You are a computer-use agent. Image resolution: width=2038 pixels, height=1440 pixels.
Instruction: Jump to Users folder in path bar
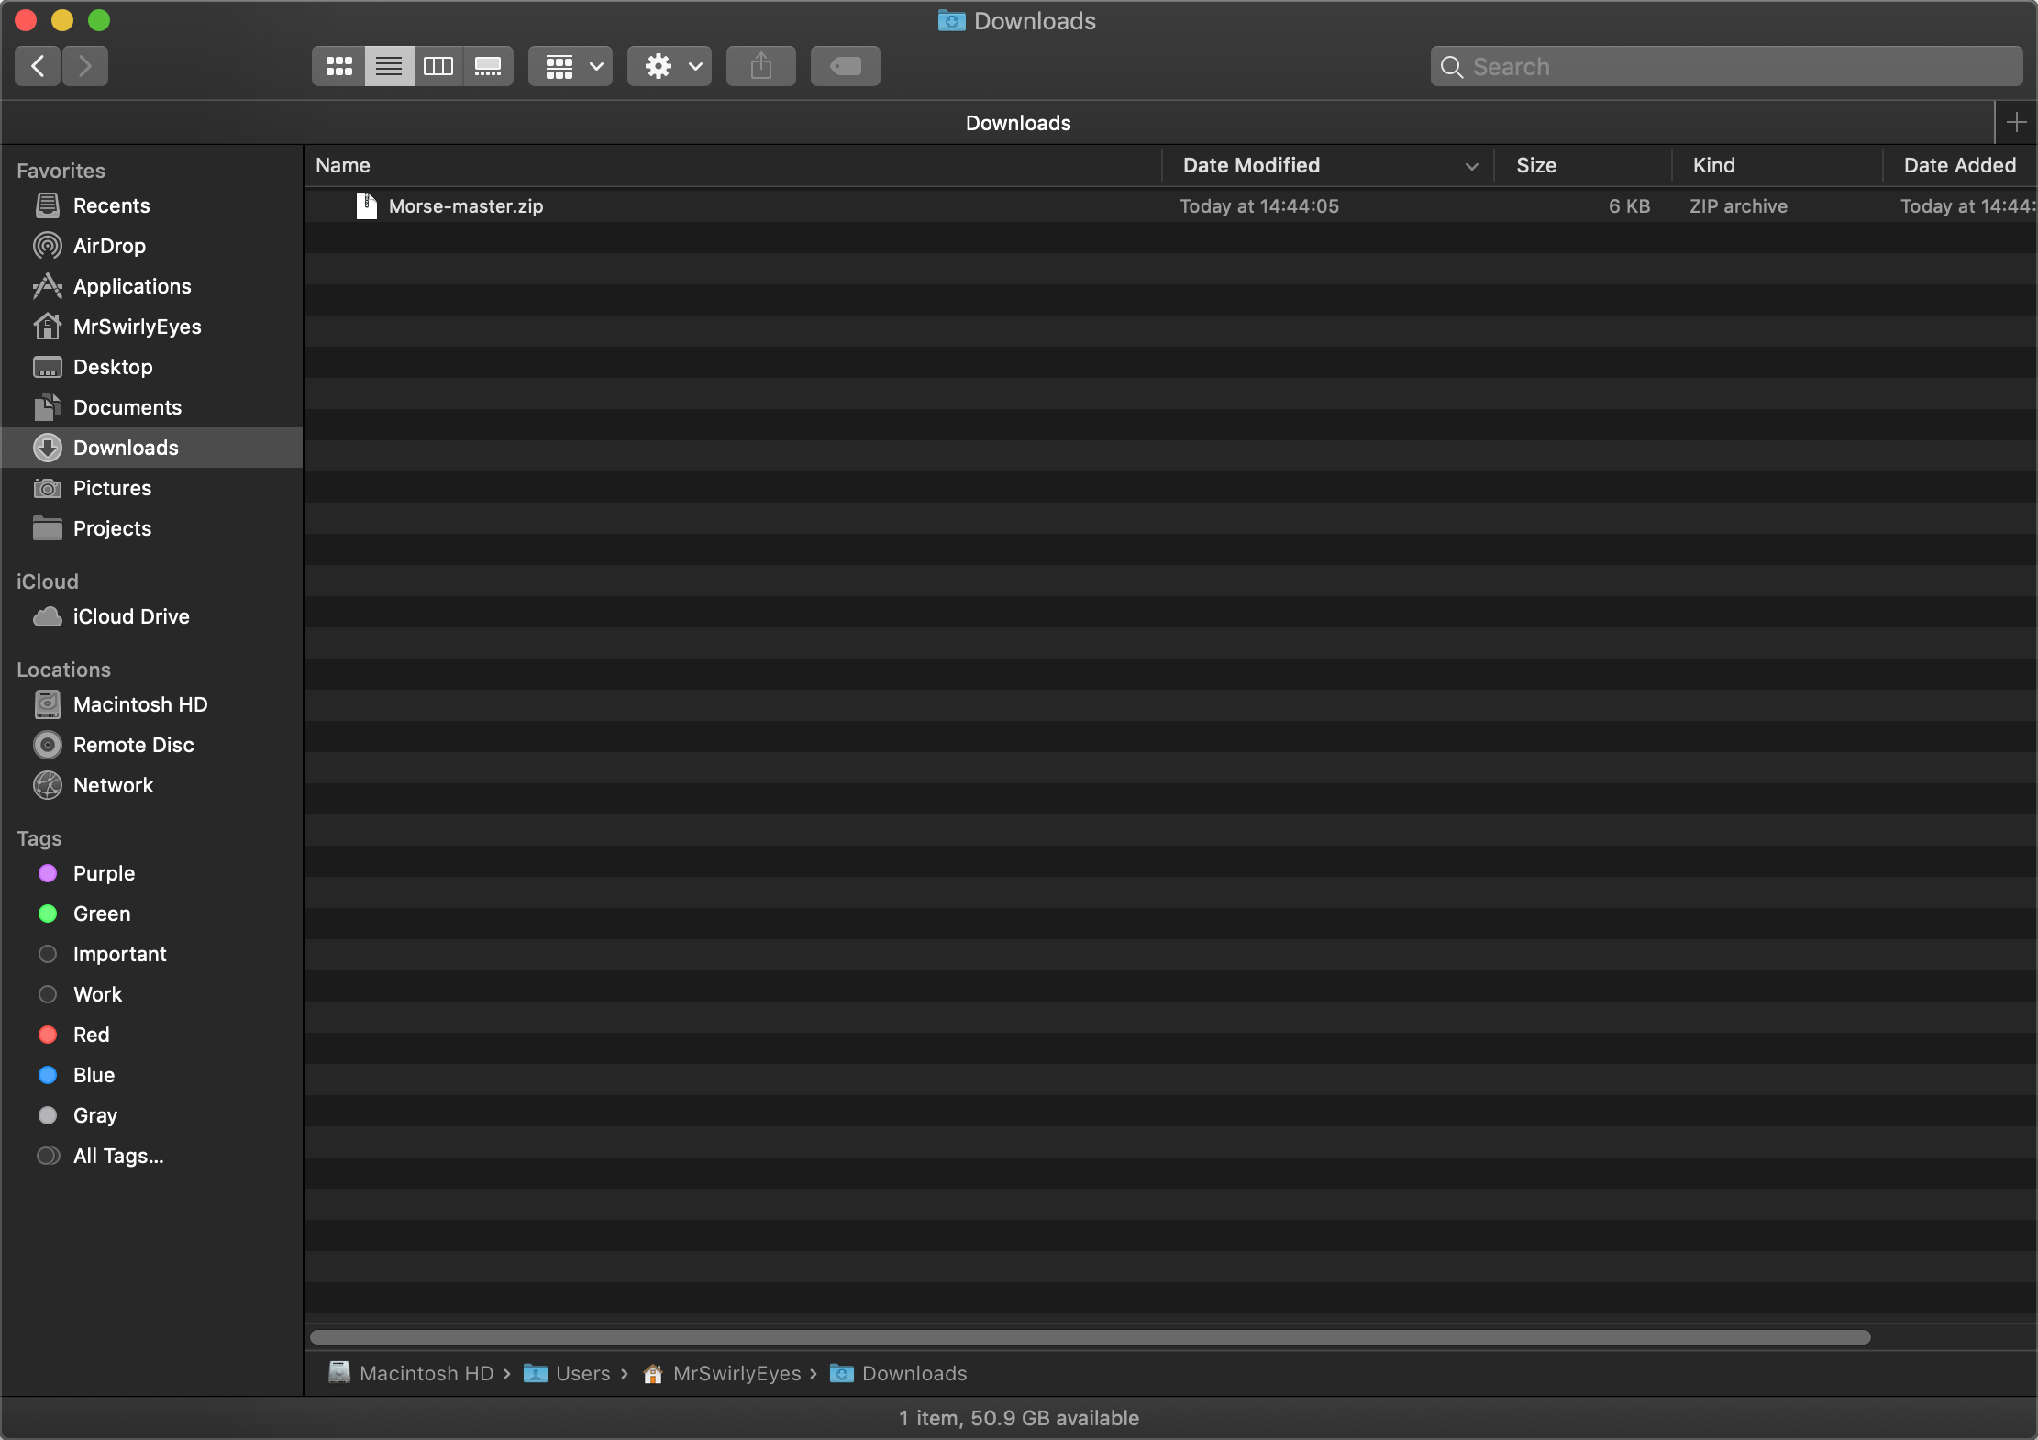pyautogui.click(x=581, y=1373)
